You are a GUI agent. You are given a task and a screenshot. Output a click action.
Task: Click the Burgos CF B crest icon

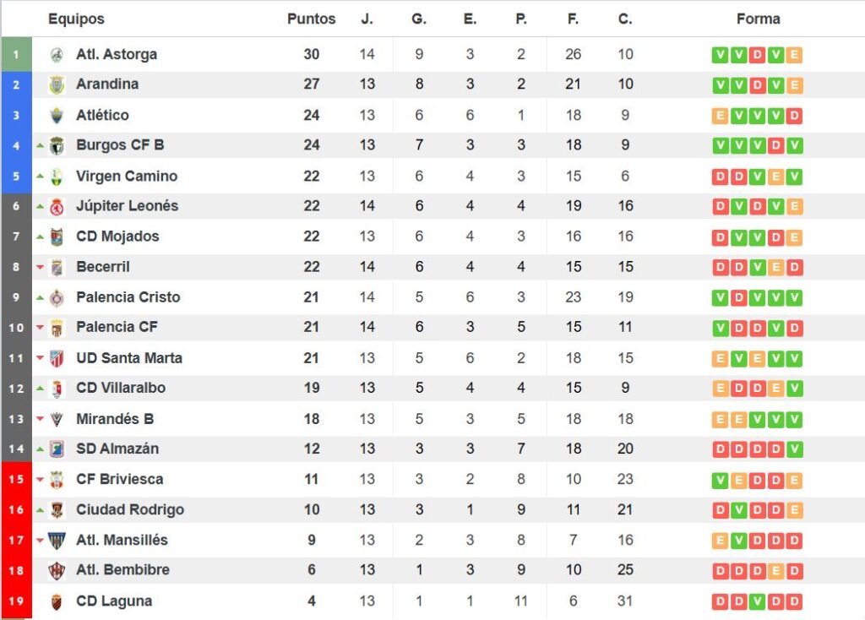(x=57, y=145)
